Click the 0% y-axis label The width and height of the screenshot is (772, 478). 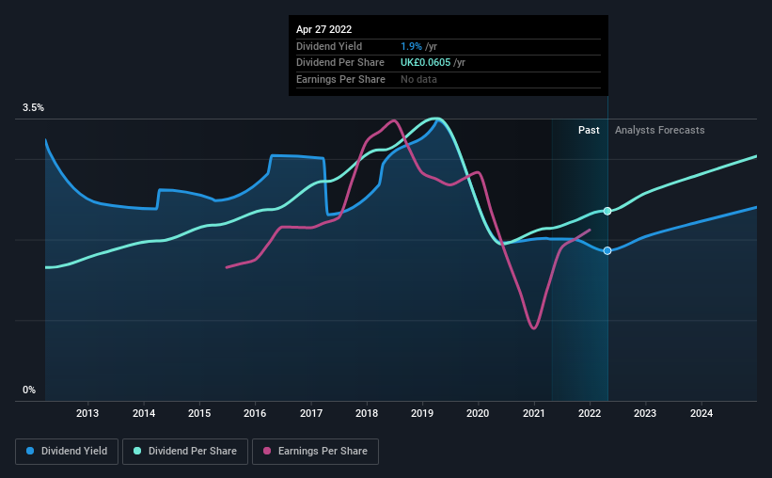[x=29, y=390]
